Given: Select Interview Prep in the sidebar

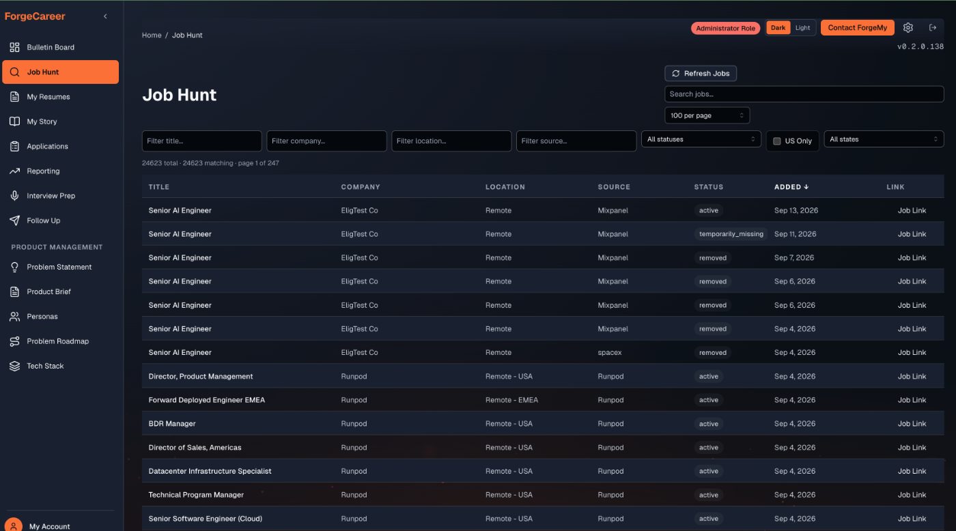Looking at the screenshot, I should pos(61,196).
